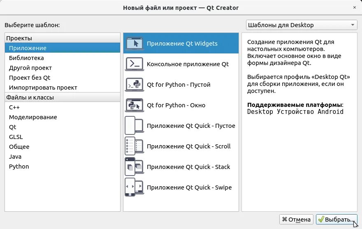The image size is (362, 229).
Task: Choose the Другой проект category
Action: coord(63,68)
